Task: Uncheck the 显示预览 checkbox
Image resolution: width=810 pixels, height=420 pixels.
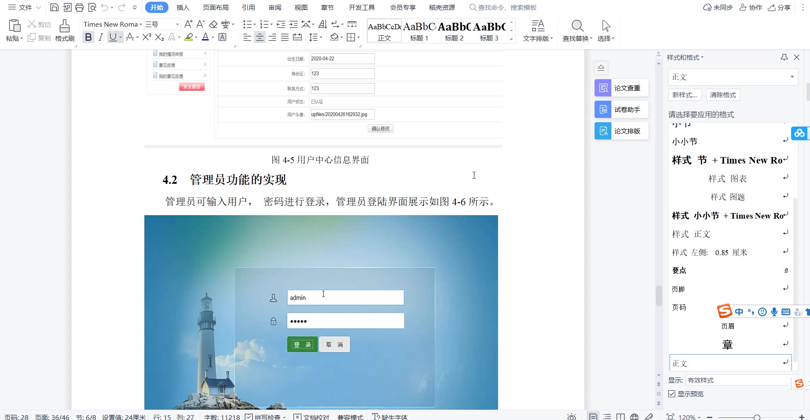Action: pyautogui.click(x=672, y=394)
